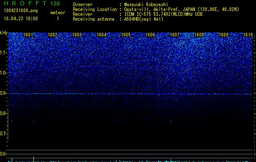Click the magenta echo dot near 1601
The image size is (256, 162).
[34, 121]
